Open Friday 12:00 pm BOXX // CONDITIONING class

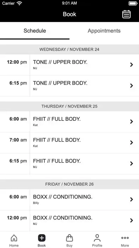(x=69, y=221)
